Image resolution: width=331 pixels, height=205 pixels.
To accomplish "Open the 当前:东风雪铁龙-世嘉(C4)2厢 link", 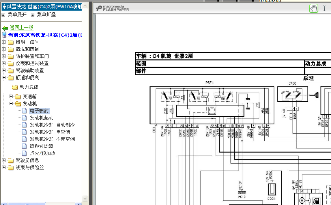I will (x=45, y=35).
